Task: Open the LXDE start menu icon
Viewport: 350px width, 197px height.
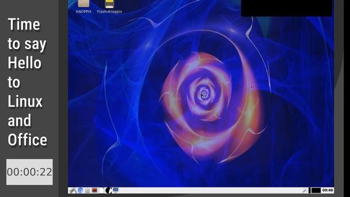Action: point(73,190)
